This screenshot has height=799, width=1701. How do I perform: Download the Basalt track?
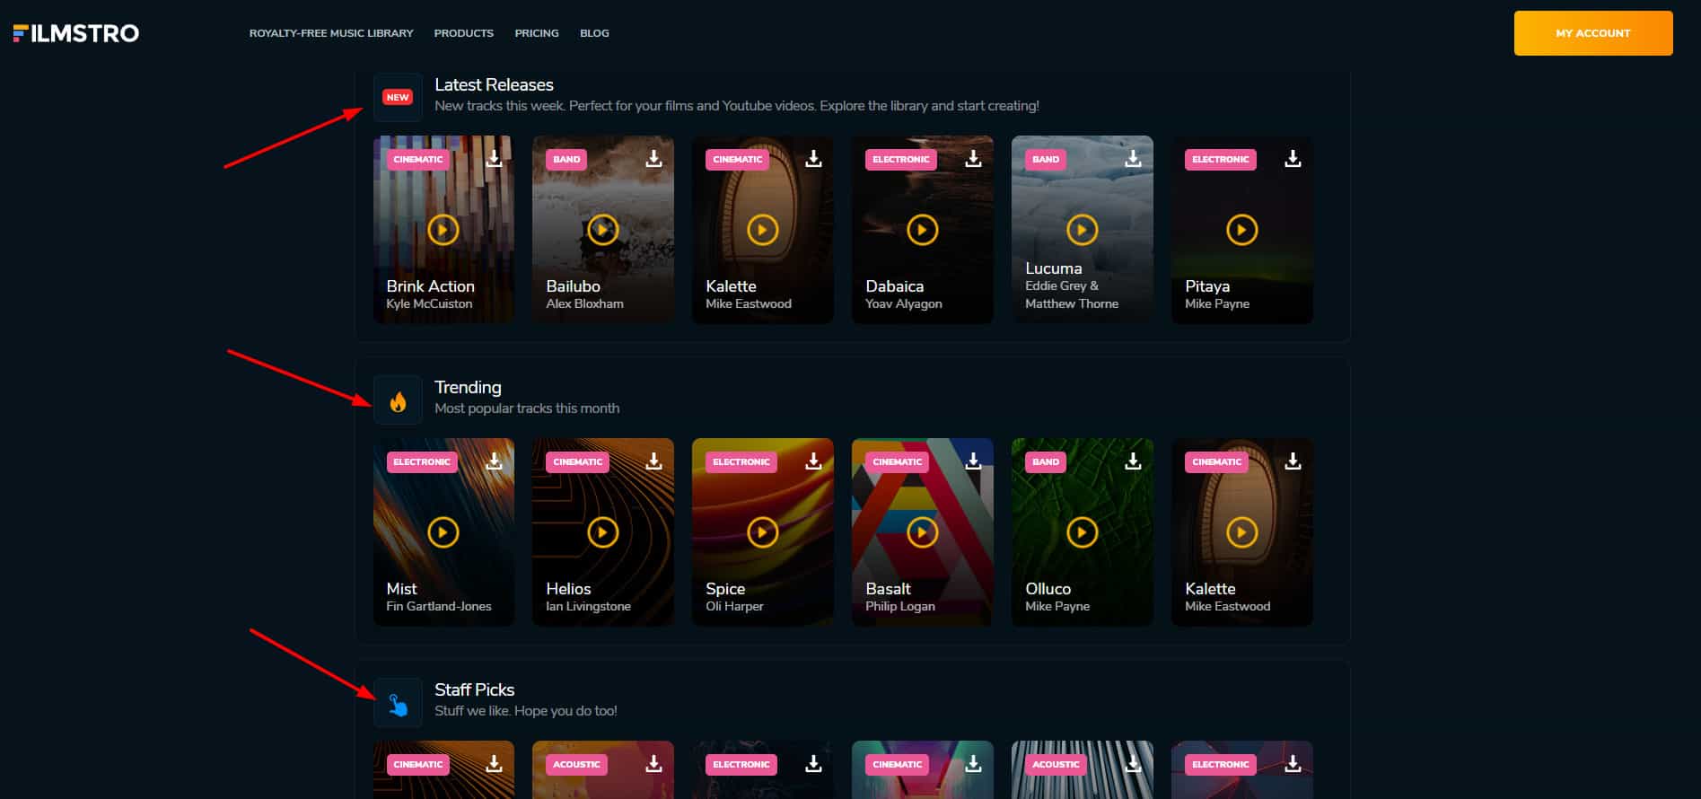[x=973, y=461]
